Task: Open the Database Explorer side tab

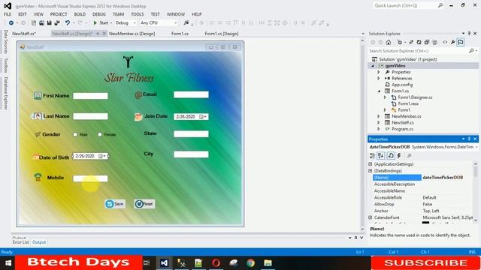Action: [5, 93]
